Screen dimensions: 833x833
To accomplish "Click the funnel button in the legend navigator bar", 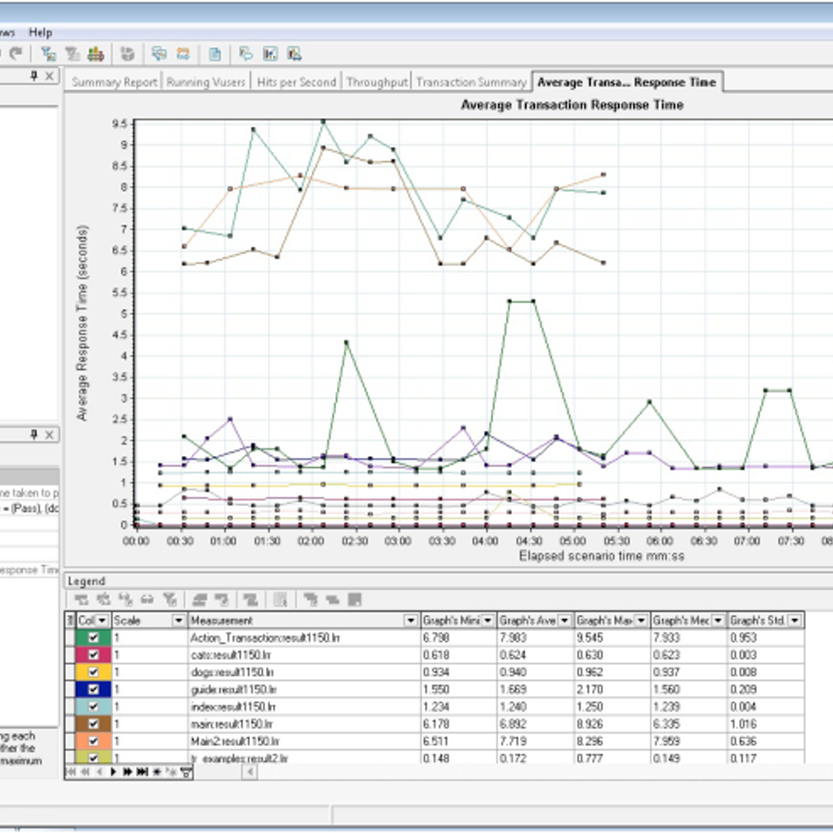I will 186,772.
